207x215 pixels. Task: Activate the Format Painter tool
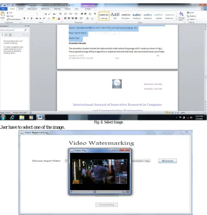13,19
